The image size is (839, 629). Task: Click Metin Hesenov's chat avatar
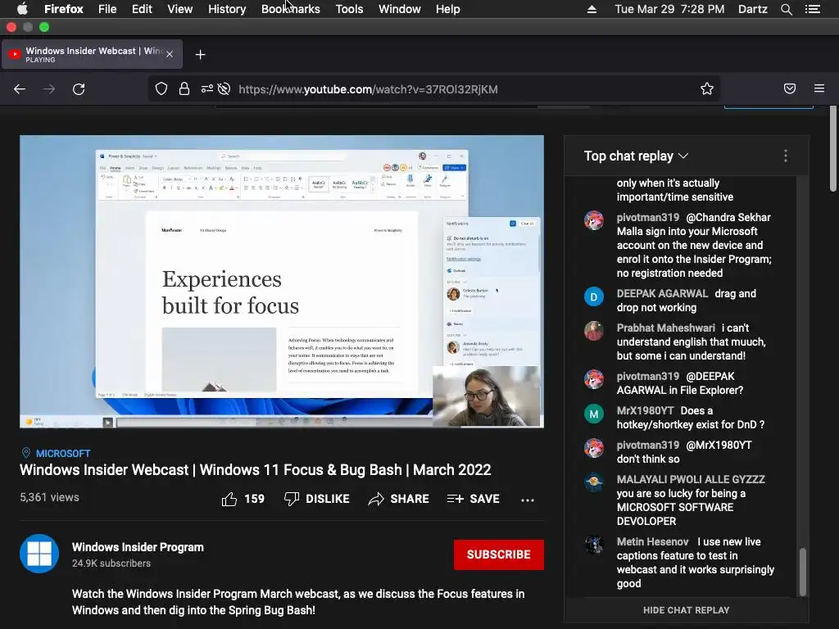593,545
